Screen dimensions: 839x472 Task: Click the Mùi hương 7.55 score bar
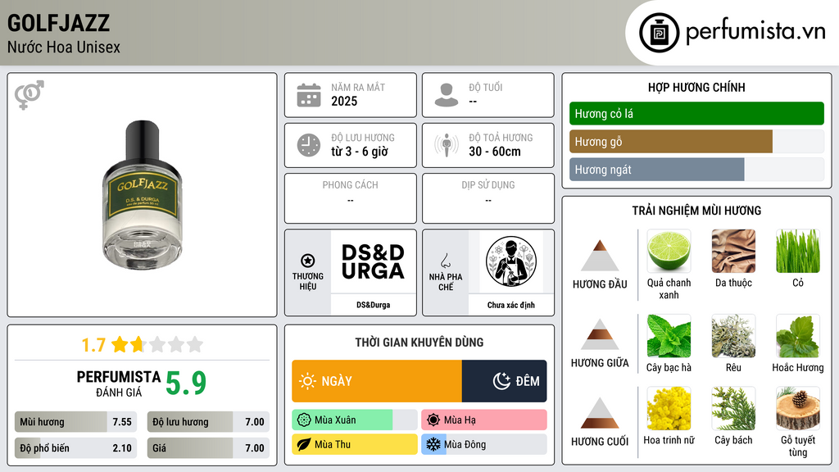pos(76,422)
